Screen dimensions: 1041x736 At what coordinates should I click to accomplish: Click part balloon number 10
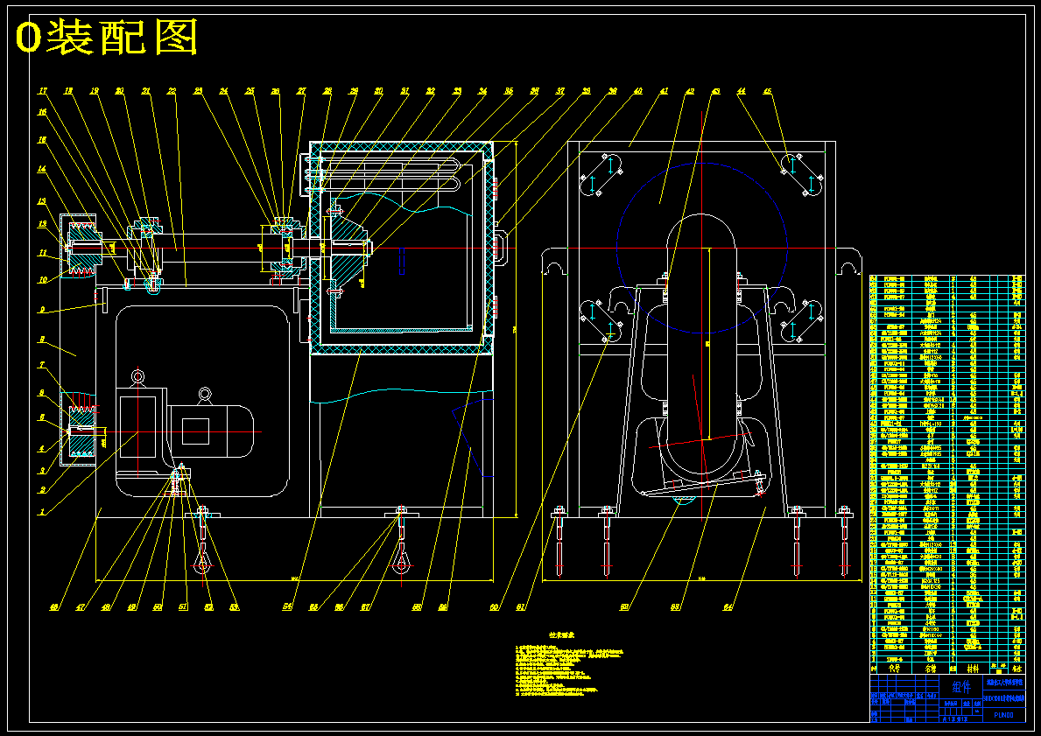(x=42, y=279)
